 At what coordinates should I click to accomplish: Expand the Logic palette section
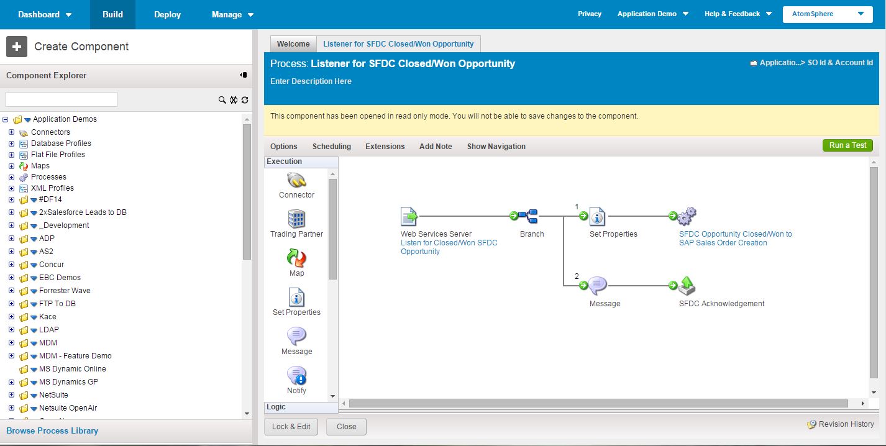click(301, 407)
